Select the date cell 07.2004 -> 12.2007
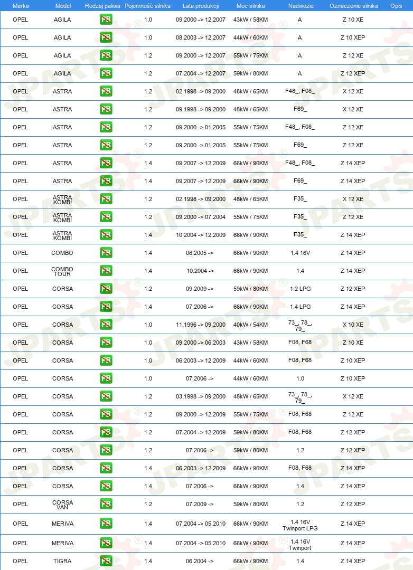This screenshot has height=570, width=413. (x=201, y=73)
